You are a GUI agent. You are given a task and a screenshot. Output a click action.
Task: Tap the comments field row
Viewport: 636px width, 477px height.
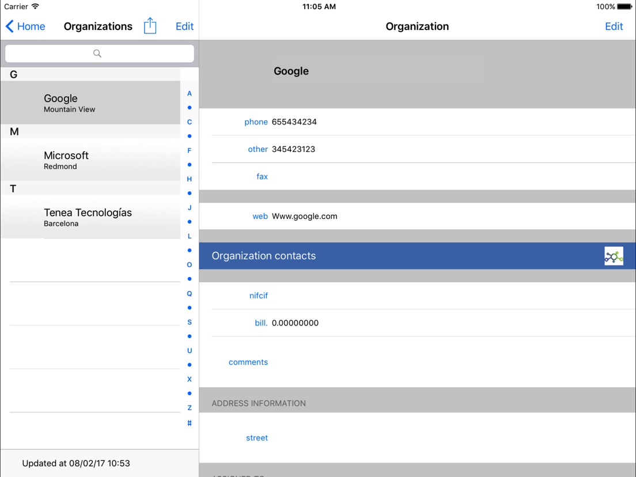[x=417, y=362]
